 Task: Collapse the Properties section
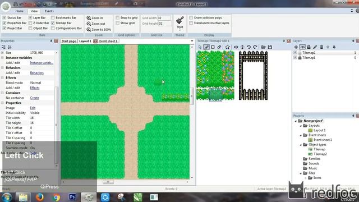pyautogui.click(x=2, y=103)
